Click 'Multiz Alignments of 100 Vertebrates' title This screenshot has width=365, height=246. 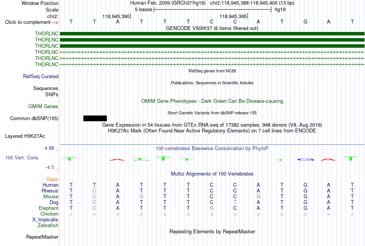(212, 174)
